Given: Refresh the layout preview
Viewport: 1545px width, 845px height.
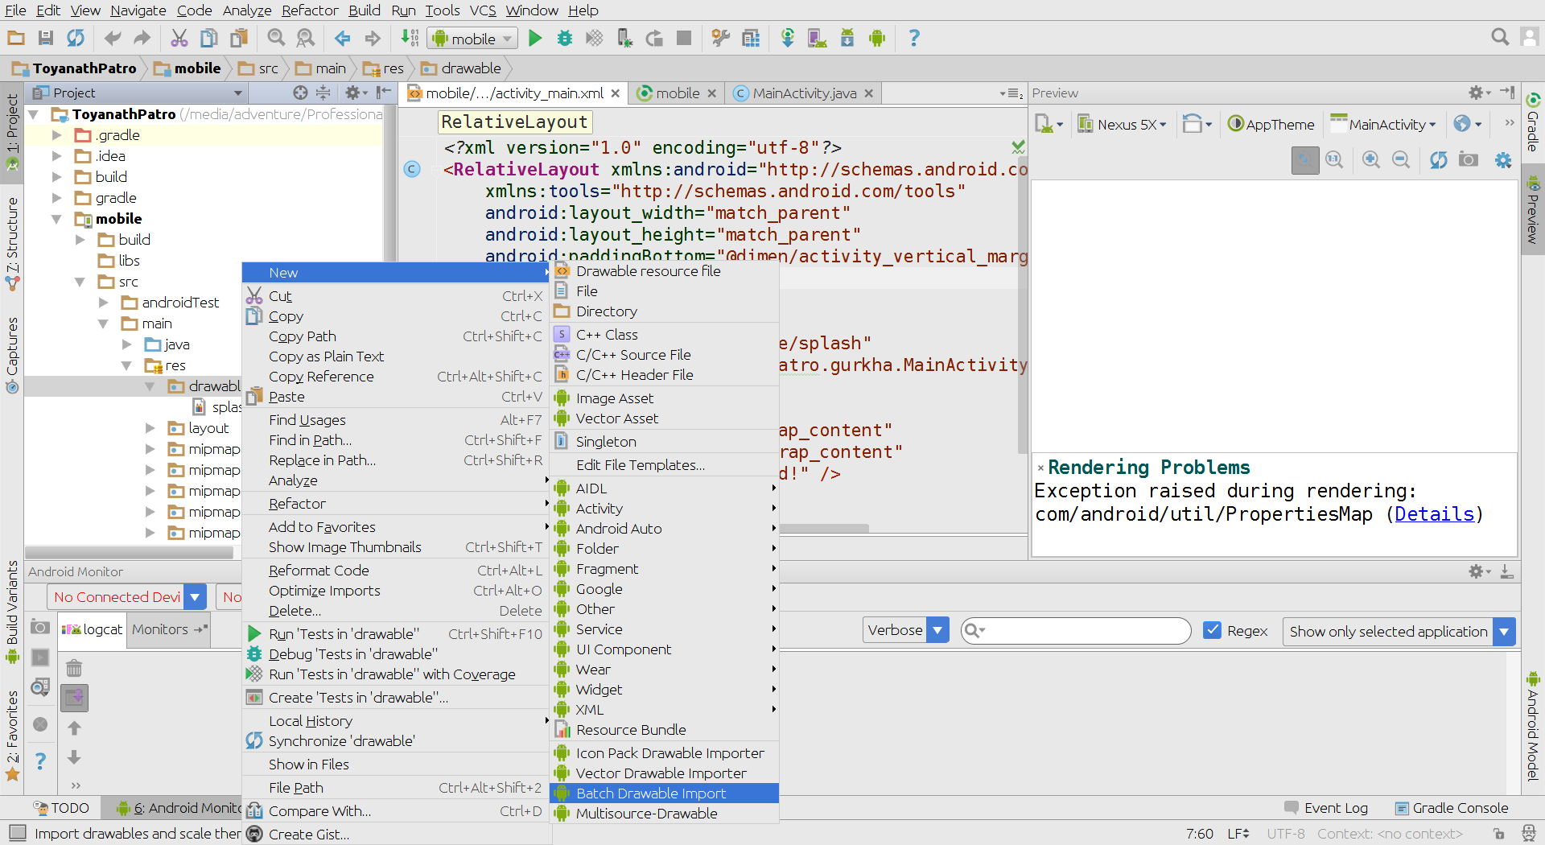Looking at the screenshot, I should [x=1438, y=160].
